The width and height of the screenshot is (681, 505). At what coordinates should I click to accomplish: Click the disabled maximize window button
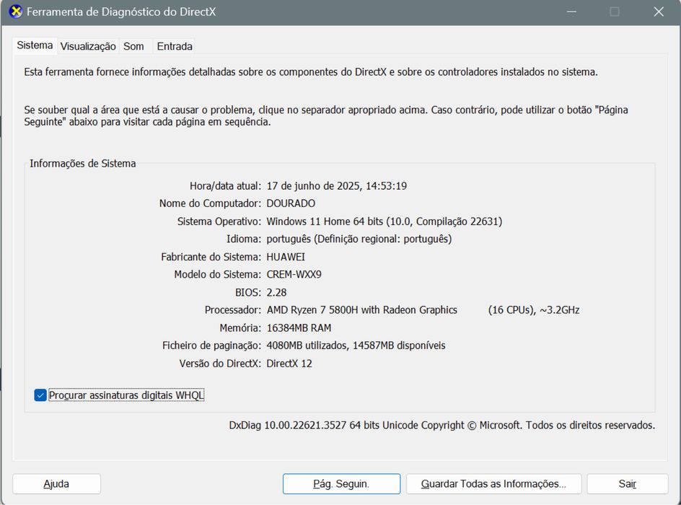pyautogui.click(x=615, y=12)
